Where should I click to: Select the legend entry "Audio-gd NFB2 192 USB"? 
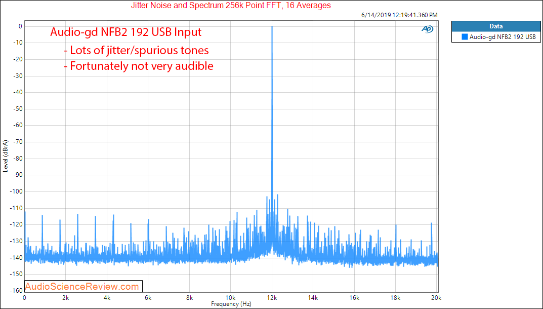[x=499, y=37]
